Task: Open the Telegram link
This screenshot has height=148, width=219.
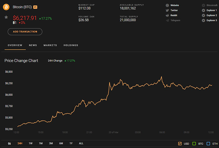Action: (175, 20)
